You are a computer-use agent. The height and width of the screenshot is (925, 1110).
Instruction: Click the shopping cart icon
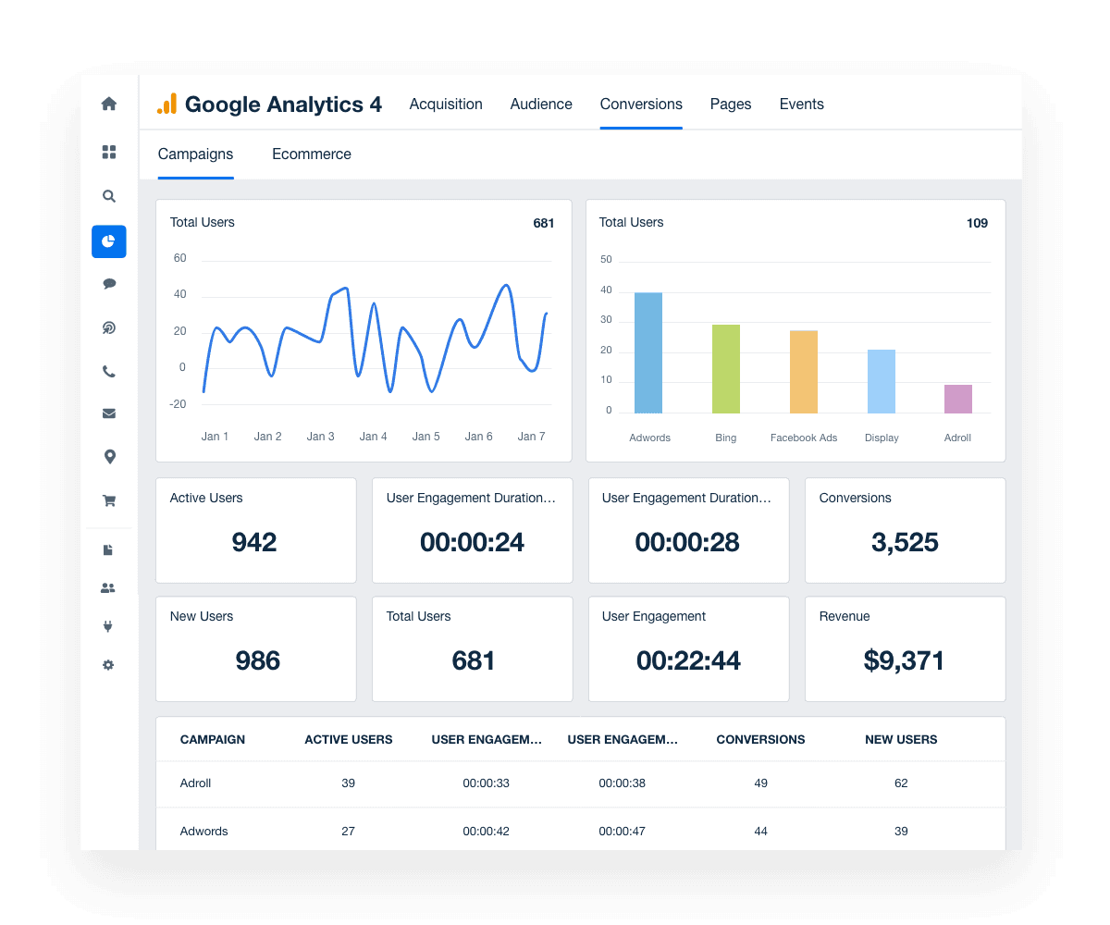pos(108,500)
